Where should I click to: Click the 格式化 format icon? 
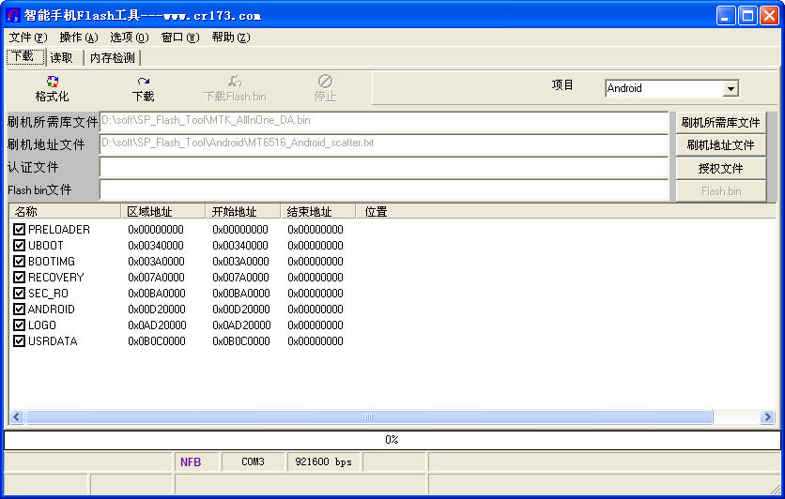point(52,83)
